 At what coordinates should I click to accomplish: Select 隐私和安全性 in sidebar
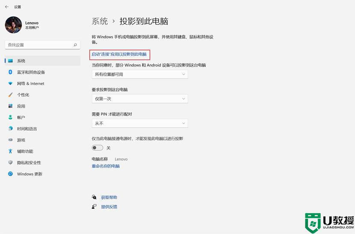42,162
